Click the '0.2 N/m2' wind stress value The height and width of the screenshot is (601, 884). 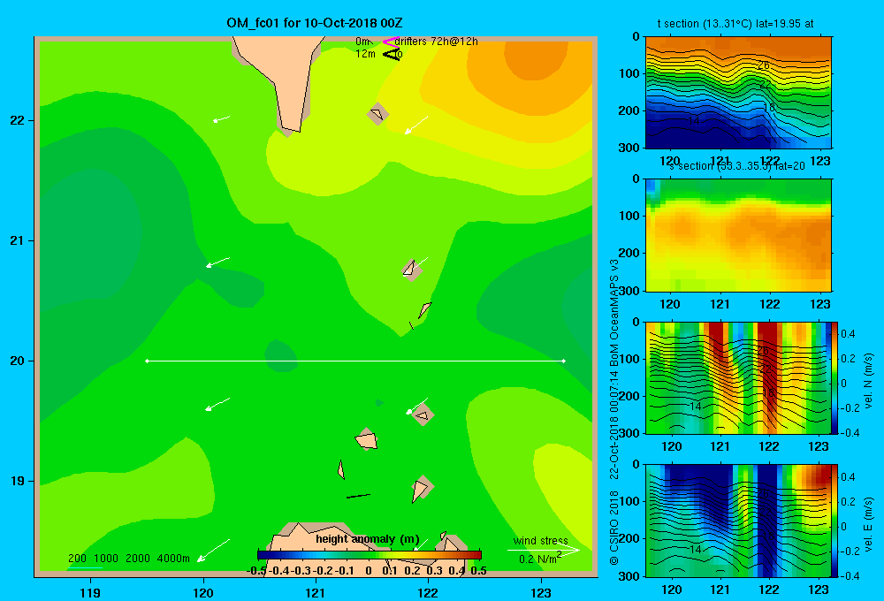(540, 559)
